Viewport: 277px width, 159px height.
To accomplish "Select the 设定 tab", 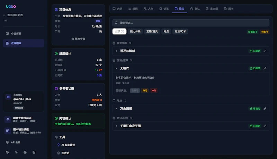I will click(179, 9).
